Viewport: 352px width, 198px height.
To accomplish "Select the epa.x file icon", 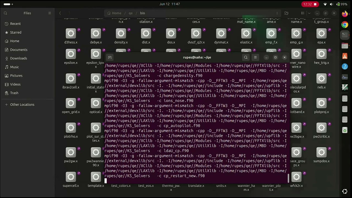I will 321,34.
